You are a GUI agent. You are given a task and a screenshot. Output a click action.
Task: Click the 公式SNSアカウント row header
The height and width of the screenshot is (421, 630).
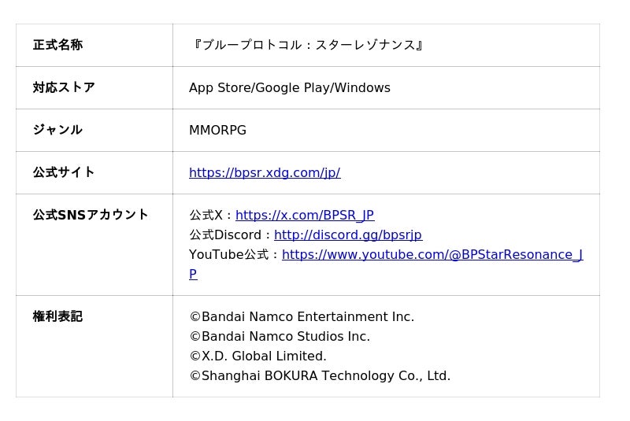(91, 216)
